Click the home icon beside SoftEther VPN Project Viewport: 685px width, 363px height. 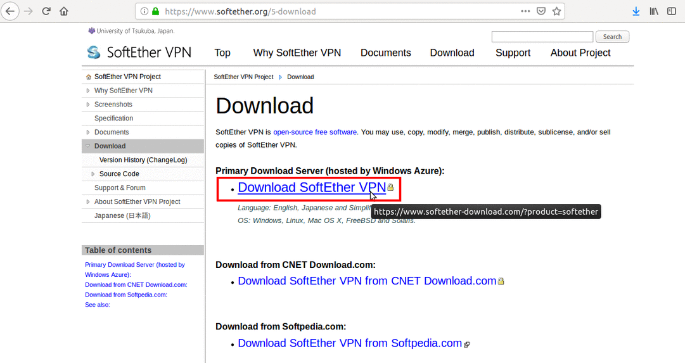(89, 77)
